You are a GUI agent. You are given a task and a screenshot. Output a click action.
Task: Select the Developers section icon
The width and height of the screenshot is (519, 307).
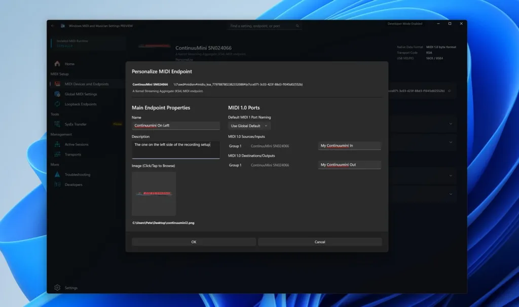[57, 184]
